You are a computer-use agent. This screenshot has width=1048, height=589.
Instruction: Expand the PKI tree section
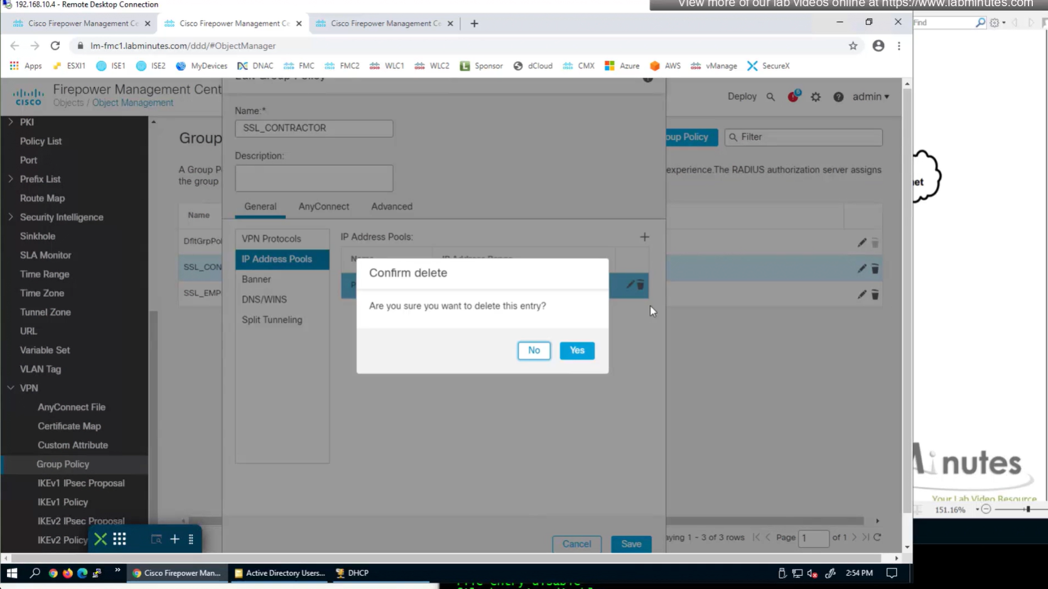coord(11,122)
